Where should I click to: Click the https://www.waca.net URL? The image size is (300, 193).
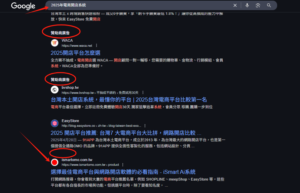(77, 46)
